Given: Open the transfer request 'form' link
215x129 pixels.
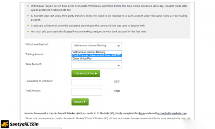Looking at the screenshot, I should click(142, 114).
